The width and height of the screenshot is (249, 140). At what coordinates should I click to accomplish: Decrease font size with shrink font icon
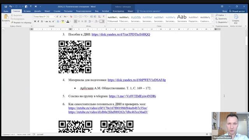coord(61,16)
